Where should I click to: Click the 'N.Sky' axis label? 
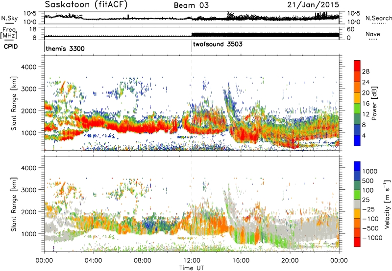point(9,18)
